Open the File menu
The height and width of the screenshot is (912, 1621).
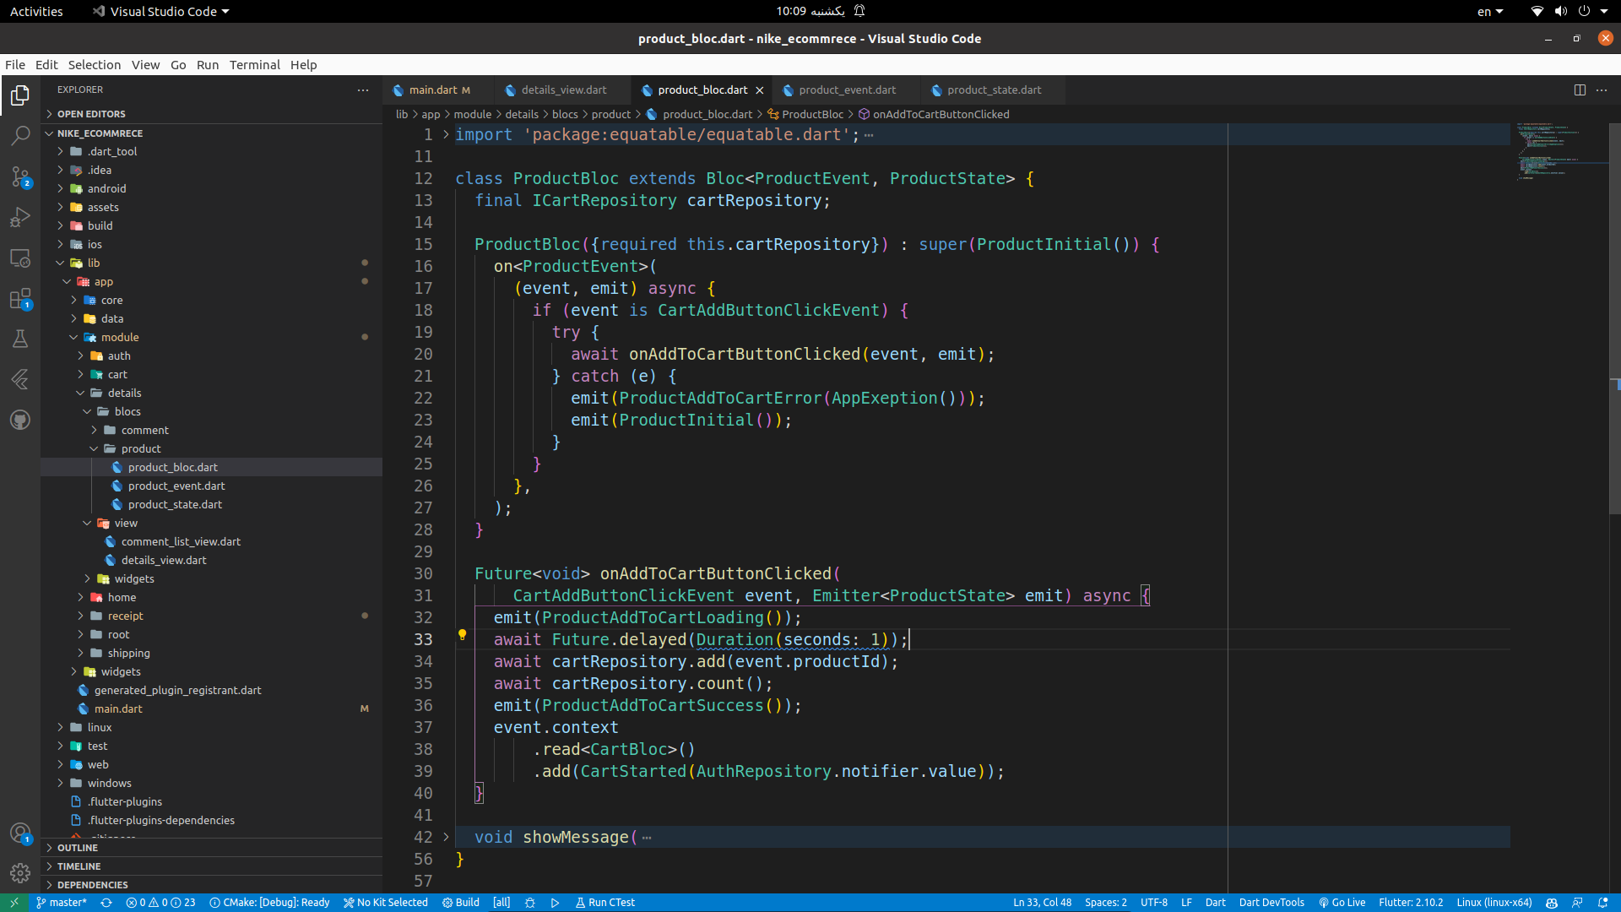pyautogui.click(x=15, y=65)
